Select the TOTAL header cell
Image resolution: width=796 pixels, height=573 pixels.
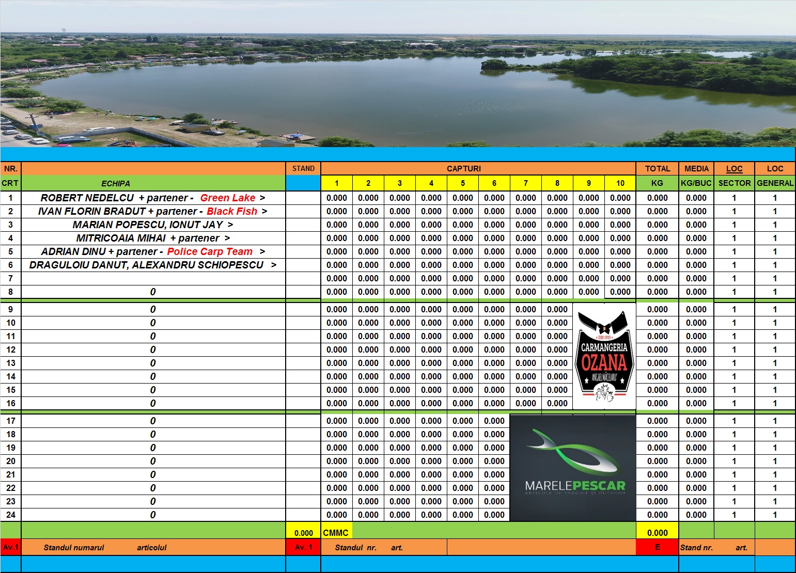click(657, 168)
